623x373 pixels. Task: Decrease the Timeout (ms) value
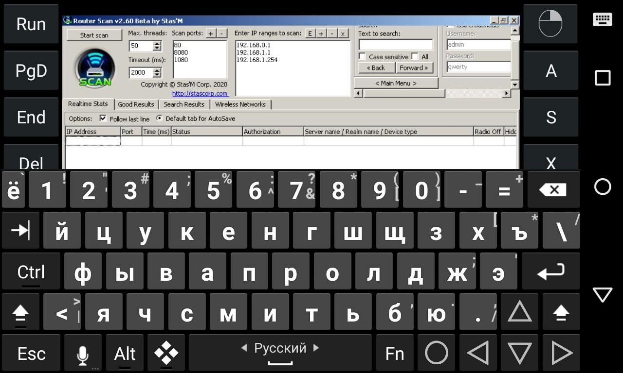point(157,75)
